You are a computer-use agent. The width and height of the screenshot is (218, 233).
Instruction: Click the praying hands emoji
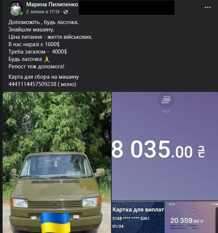tap(47, 59)
